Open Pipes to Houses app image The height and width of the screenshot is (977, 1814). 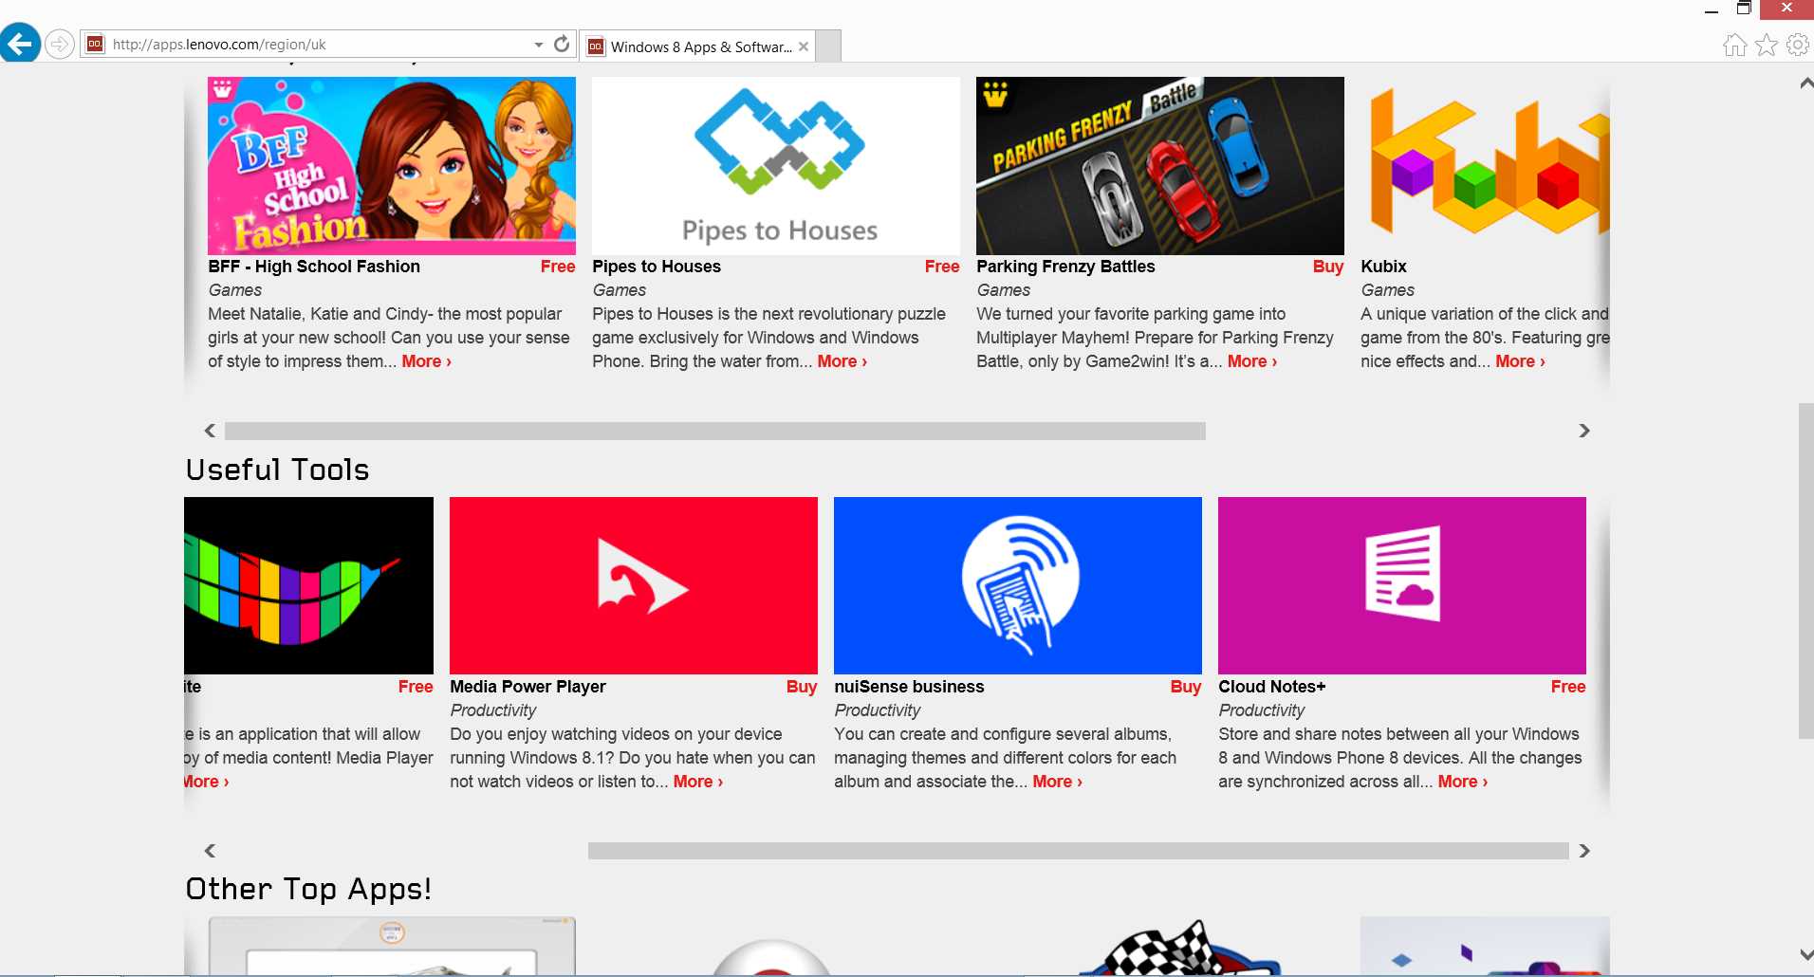pyautogui.click(x=776, y=165)
